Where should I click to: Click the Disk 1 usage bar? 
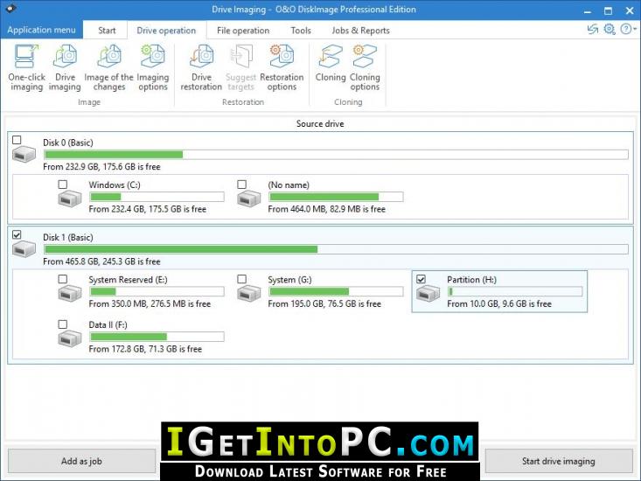[x=336, y=249]
